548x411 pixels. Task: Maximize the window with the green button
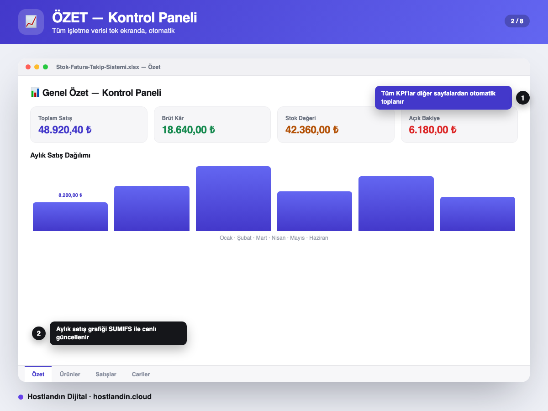[x=45, y=67]
